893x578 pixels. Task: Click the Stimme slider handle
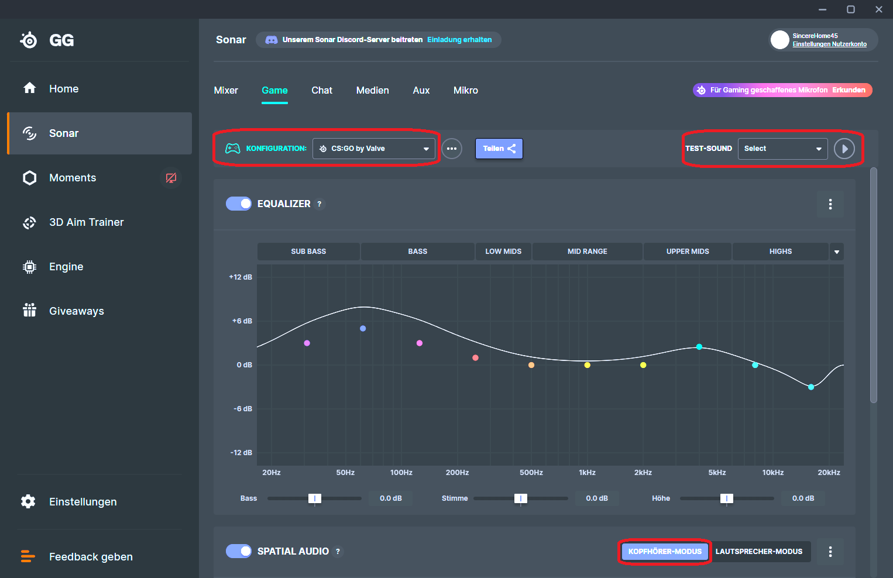click(x=521, y=498)
